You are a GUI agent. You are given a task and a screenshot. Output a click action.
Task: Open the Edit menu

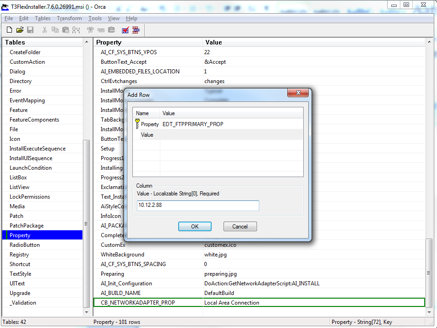point(24,18)
